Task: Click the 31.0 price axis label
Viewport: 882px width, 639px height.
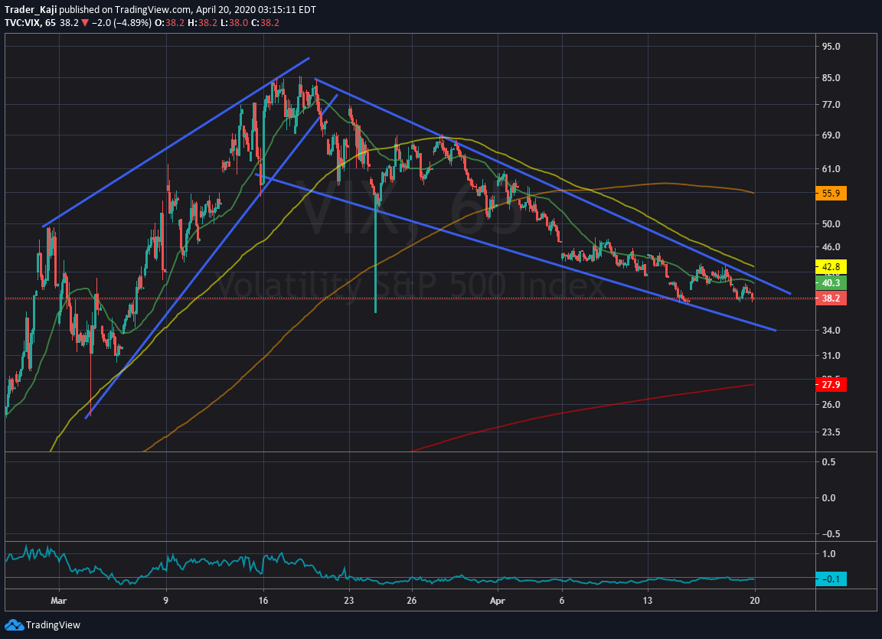Action: [831, 356]
